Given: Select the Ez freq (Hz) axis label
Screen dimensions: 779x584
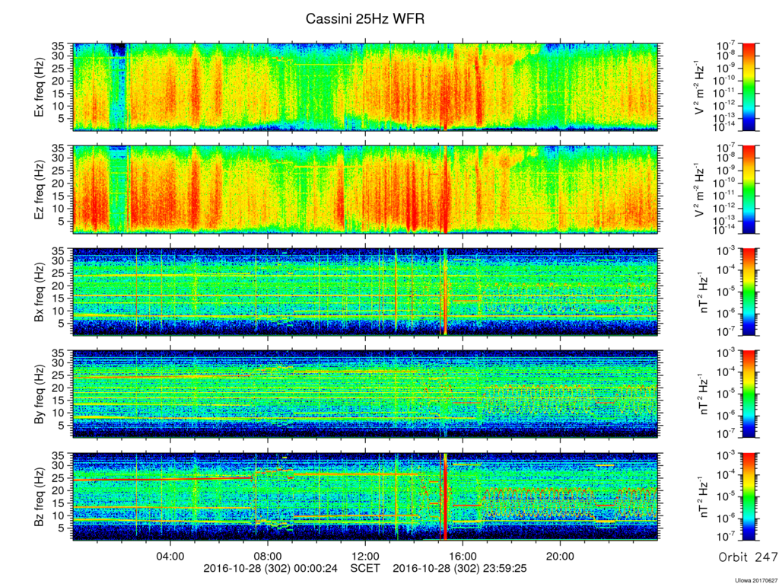Looking at the screenshot, I should (40, 190).
